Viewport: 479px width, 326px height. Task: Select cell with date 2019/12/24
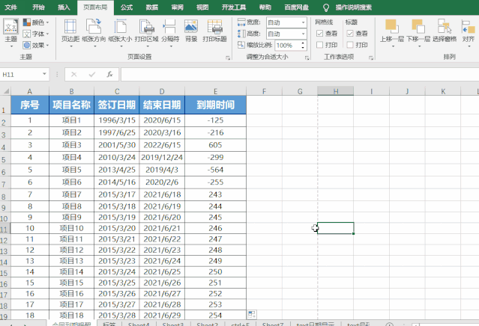pyautogui.click(x=162, y=158)
